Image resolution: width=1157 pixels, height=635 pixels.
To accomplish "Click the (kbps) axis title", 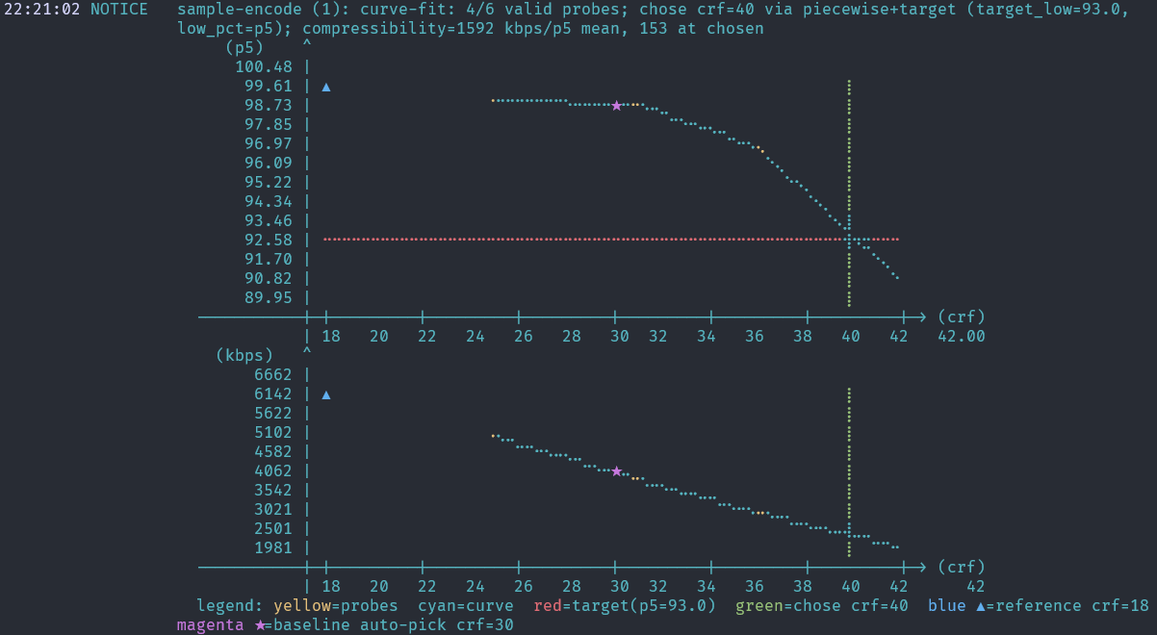I will (x=244, y=355).
